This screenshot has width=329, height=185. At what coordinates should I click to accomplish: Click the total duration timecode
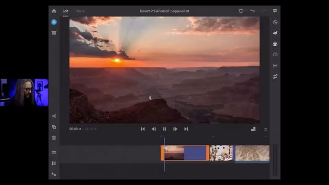pyautogui.click(x=90, y=129)
